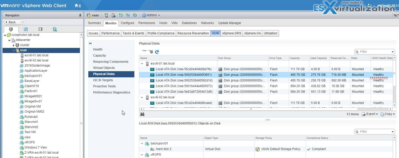Image resolution: width=399 pixels, height=158 pixels.
Task: Select the vSphere HA sub-tab
Action: [x=252, y=33]
